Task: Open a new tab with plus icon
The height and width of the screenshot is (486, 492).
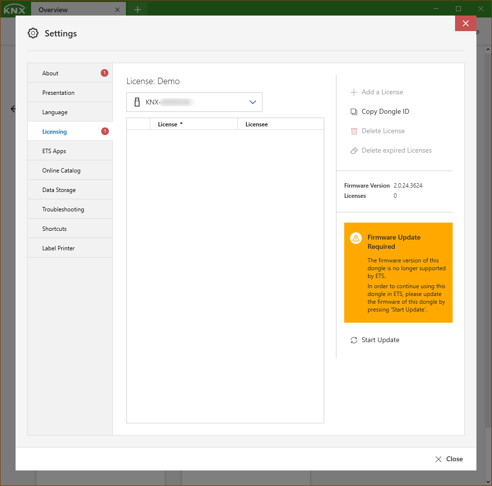Action: pos(138,10)
